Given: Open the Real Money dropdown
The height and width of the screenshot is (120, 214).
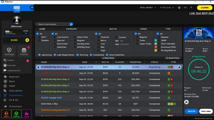Looking at the screenshot, I should [x=148, y=8].
